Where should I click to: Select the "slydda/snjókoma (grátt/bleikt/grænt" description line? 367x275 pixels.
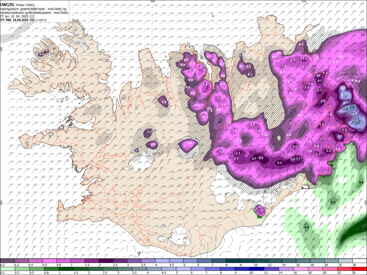[x=34, y=13]
